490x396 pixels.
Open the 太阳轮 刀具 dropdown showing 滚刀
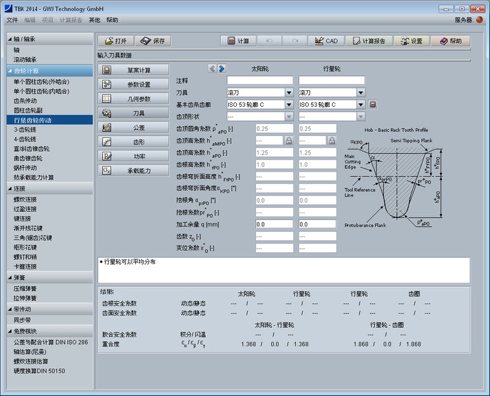(x=289, y=92)
